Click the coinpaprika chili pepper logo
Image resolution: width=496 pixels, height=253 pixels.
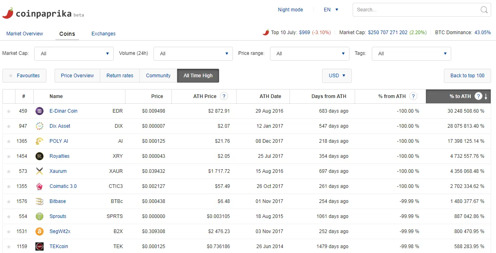pyautogui.click(x=8, y=13)
